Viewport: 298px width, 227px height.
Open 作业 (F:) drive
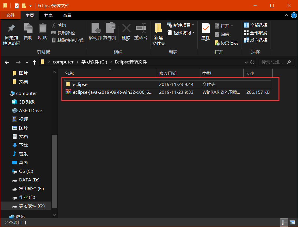click(x=24, y=197)
